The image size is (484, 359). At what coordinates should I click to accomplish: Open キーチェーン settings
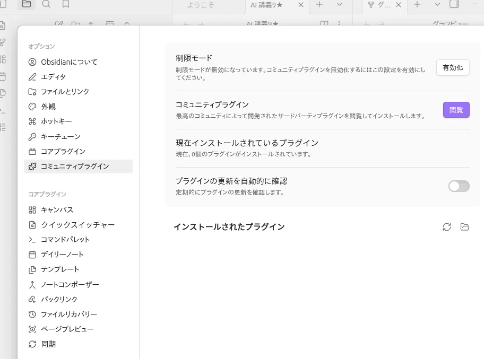tap(78, 137)
